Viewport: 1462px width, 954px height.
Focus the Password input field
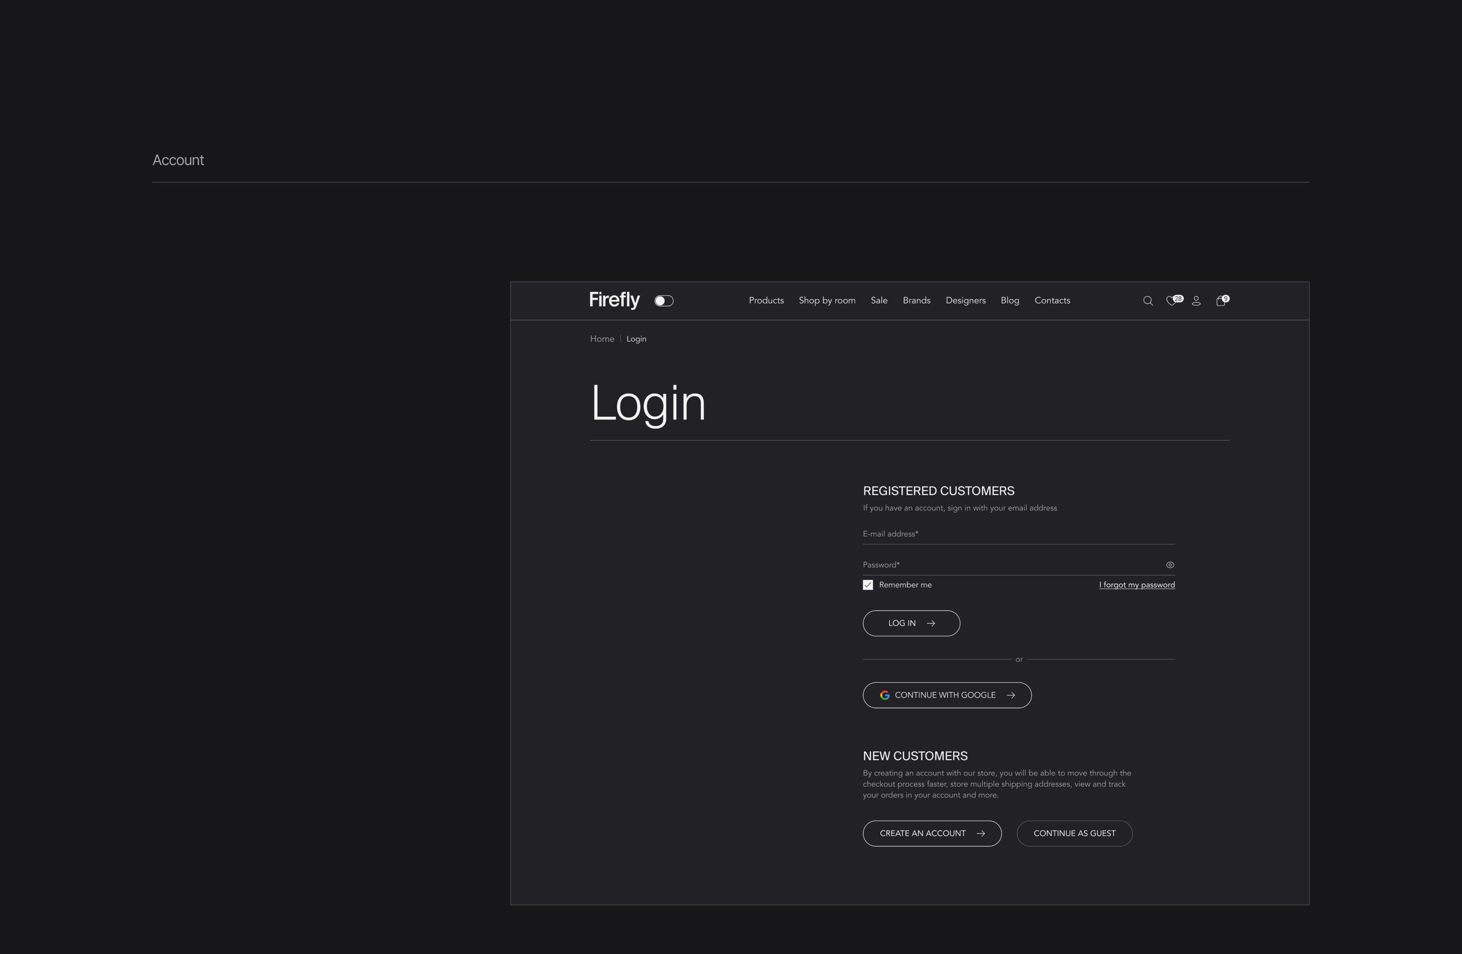[1007, 565]
